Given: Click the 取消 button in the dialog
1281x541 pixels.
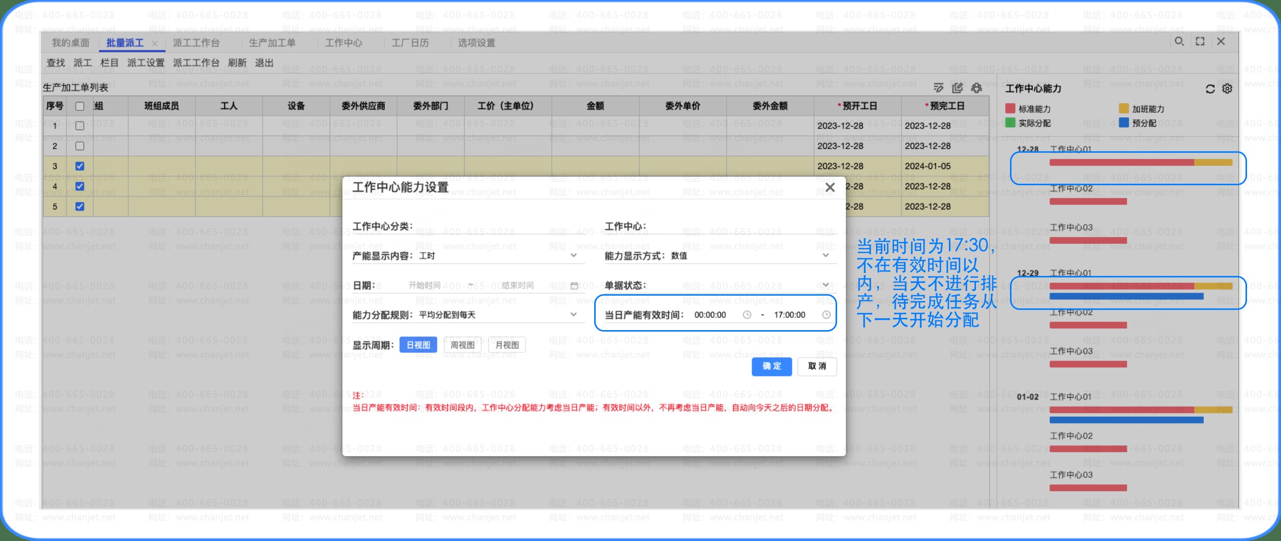Looking at the screenshot, I should click(x=817, y=367).
